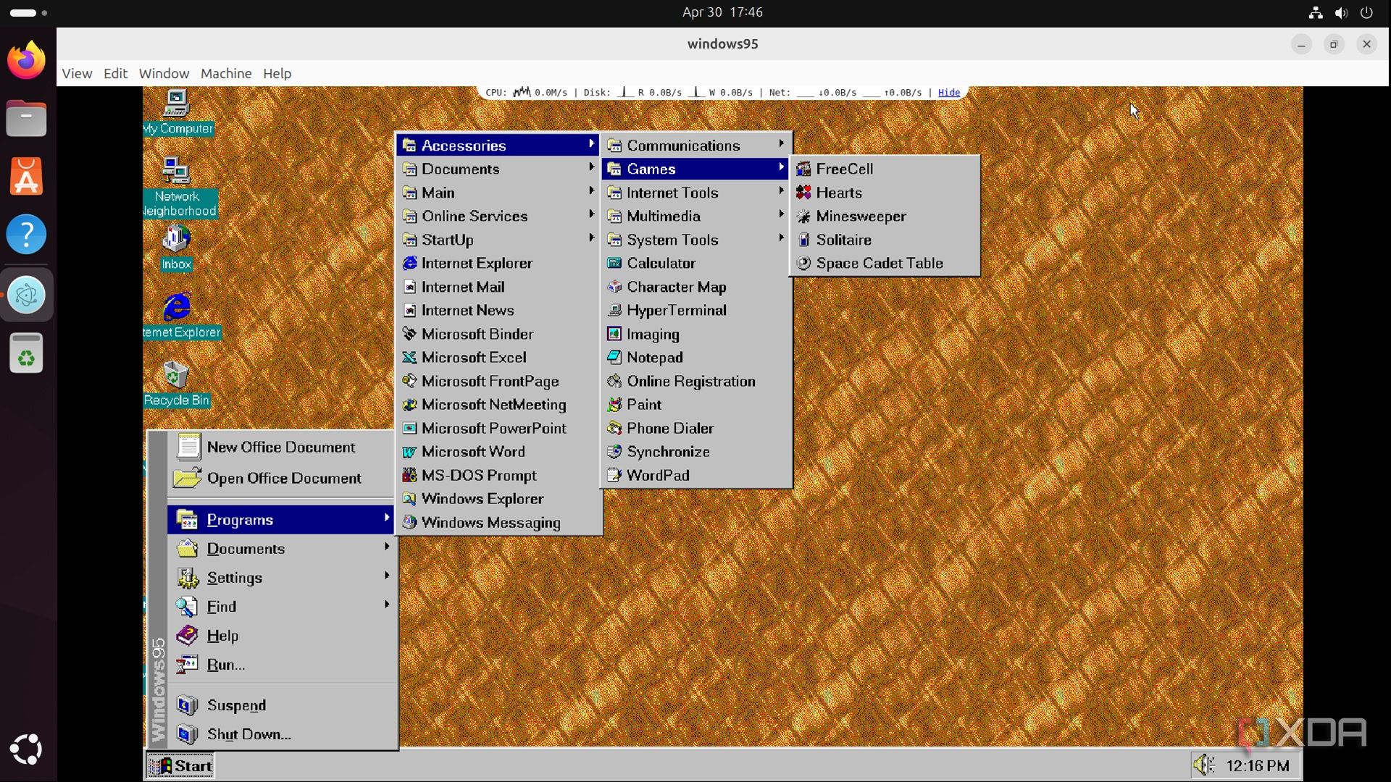
Task: Open Microsoft PowerPoint
Action: [x=498, y=429]
